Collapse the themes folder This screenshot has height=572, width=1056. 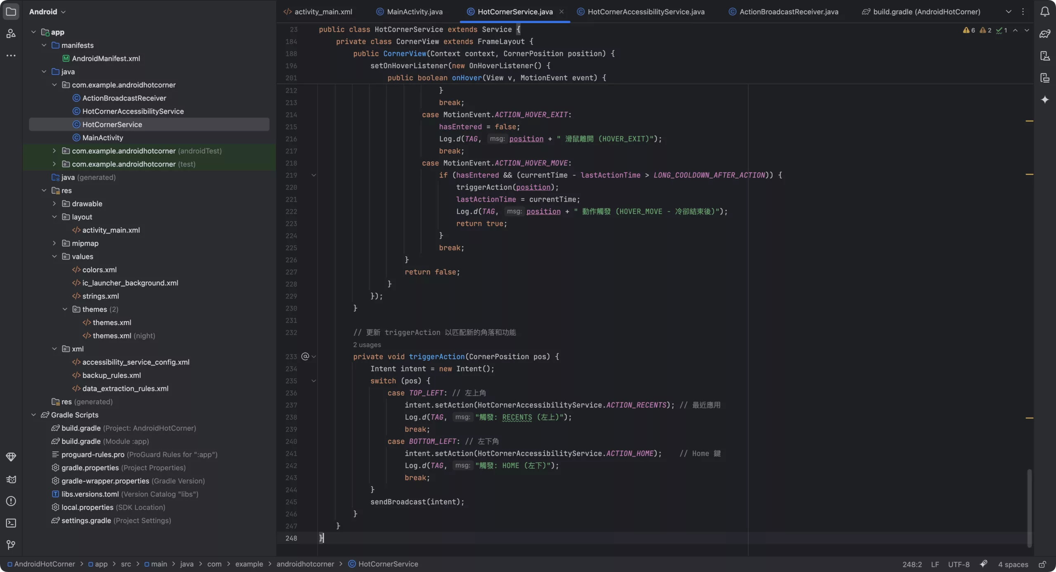65,309
